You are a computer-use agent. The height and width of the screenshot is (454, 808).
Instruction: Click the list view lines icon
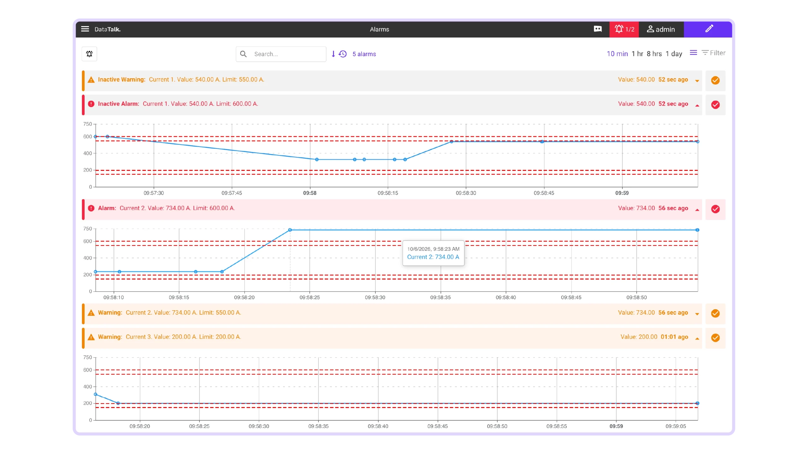point(693,53)
